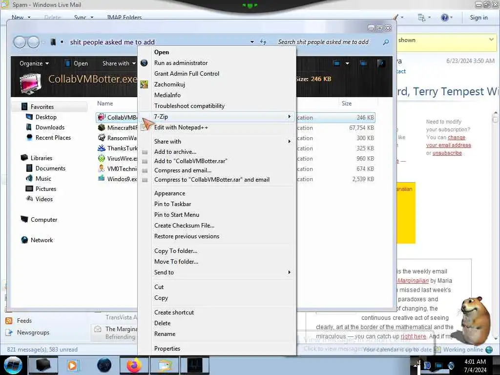
Task: Click the Add to archive WinRAR icon
Action: pos(145,152)
